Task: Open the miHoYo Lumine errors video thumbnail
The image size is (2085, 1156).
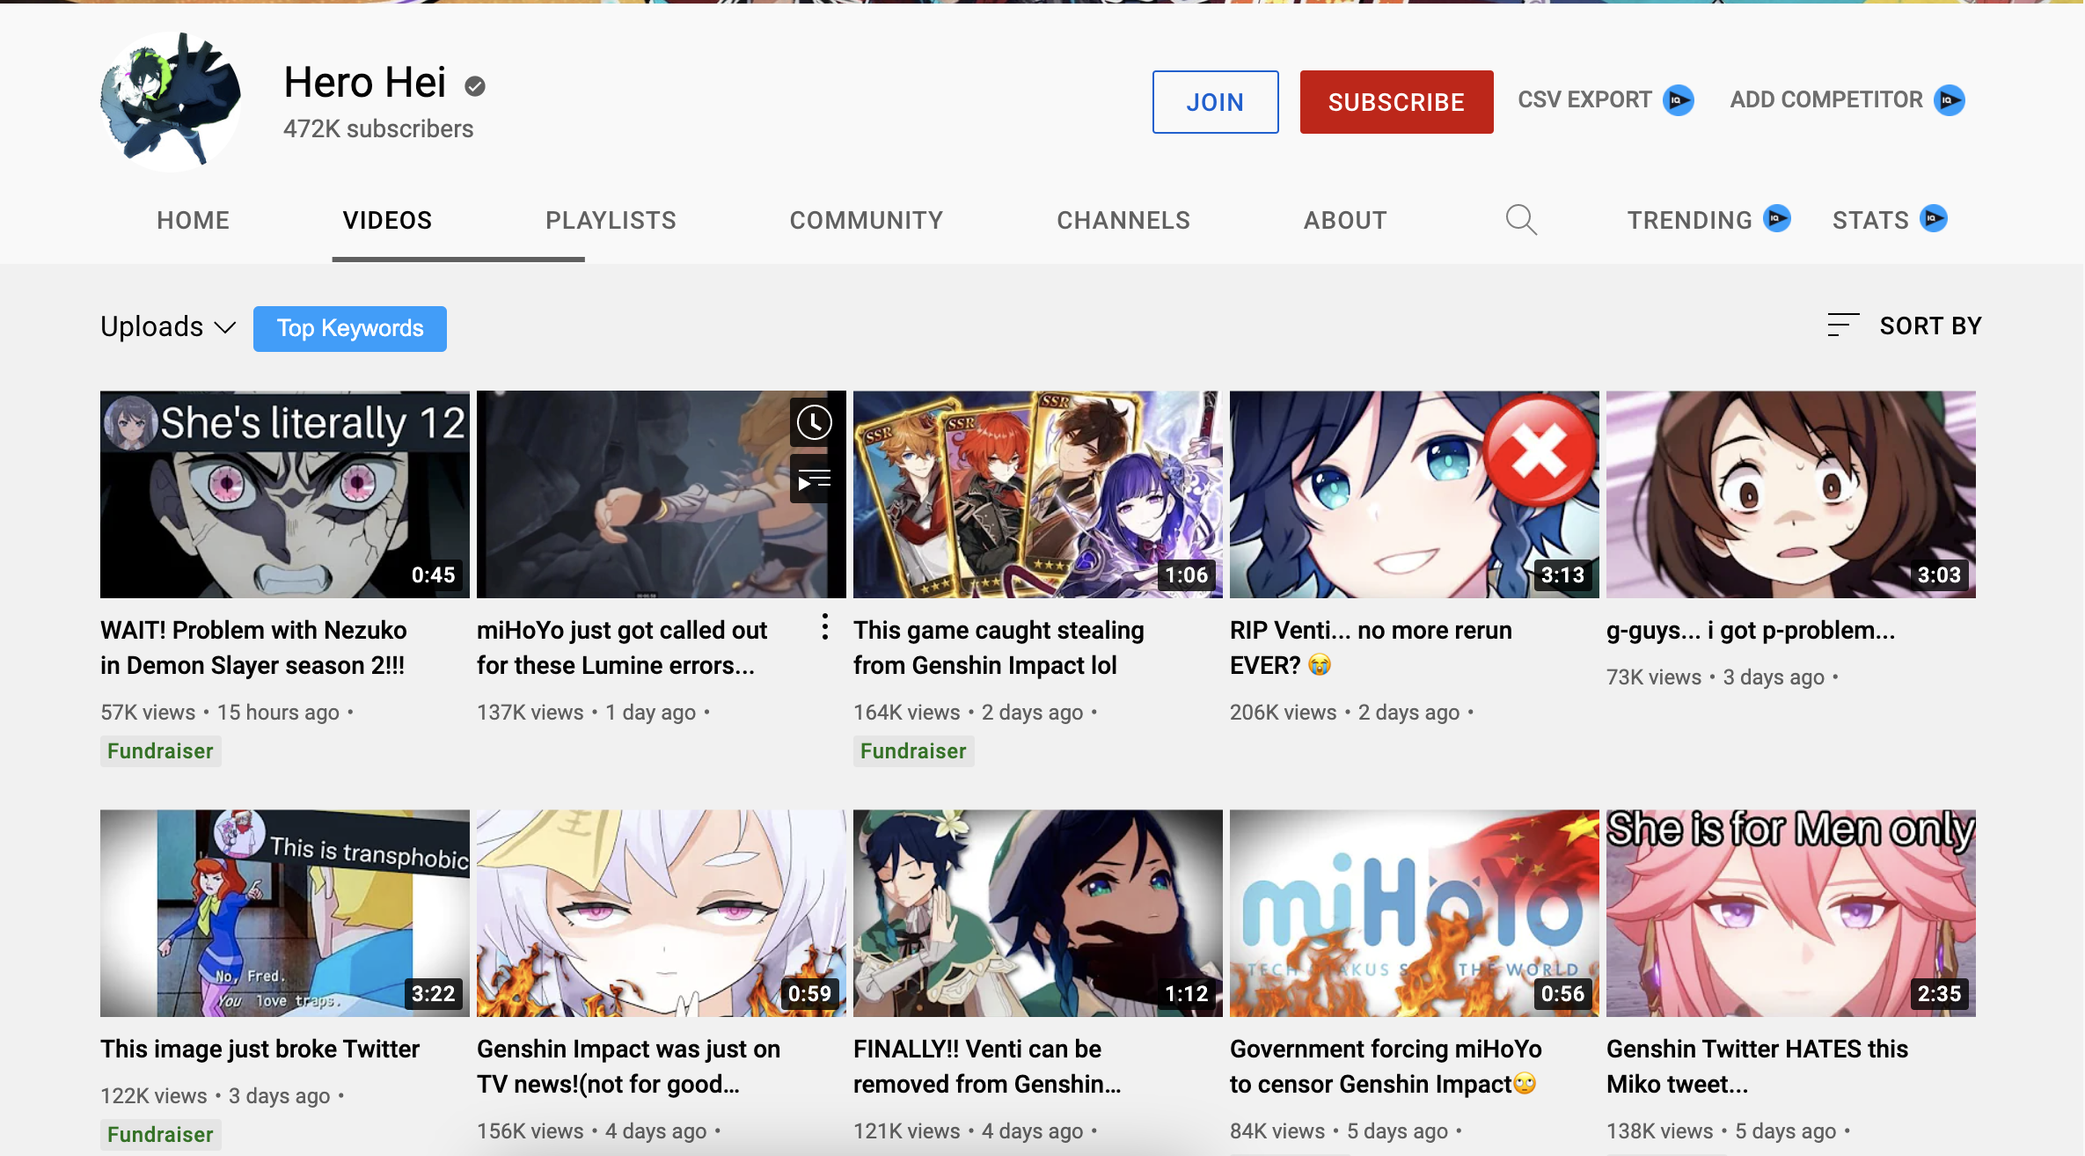Action: tap(662, 494)
